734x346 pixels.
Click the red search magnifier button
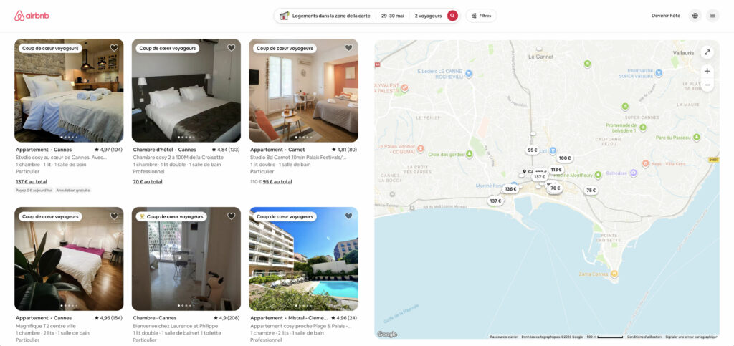click(452, 16)
